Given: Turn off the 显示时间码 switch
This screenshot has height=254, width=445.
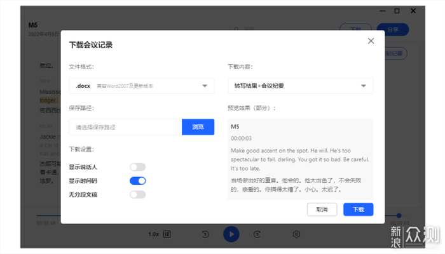Looking at the screenshot, I should [138, 181].
